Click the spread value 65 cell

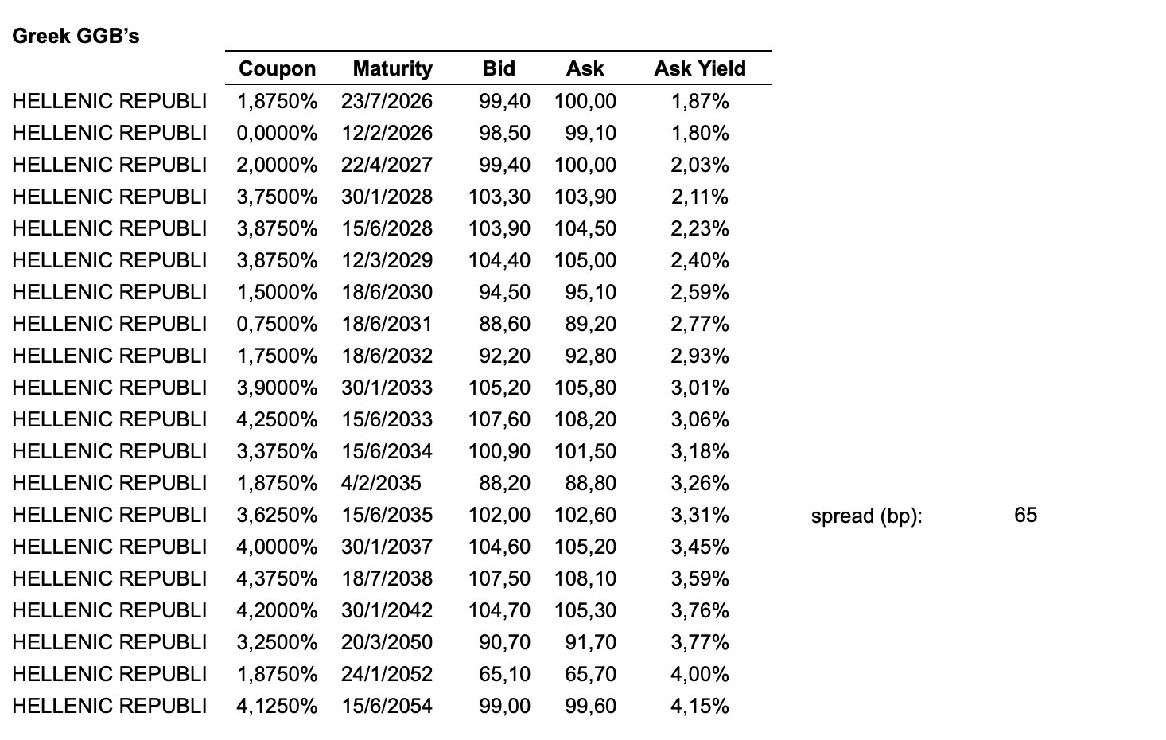point(1025,515)
